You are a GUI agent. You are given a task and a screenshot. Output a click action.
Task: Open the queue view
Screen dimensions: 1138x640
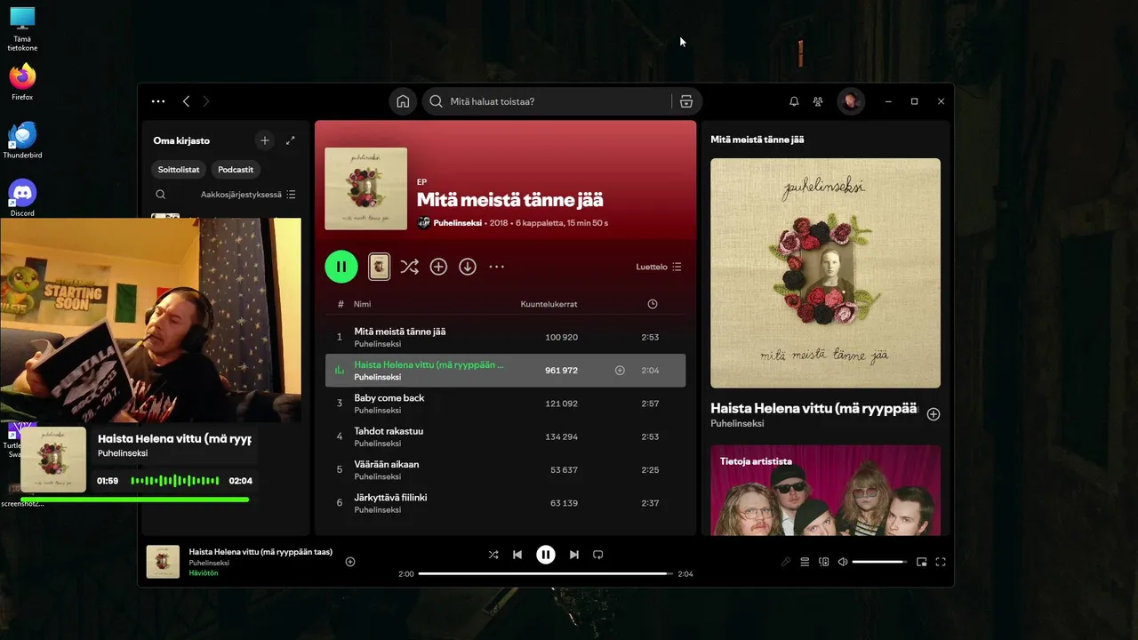[805, 562]
